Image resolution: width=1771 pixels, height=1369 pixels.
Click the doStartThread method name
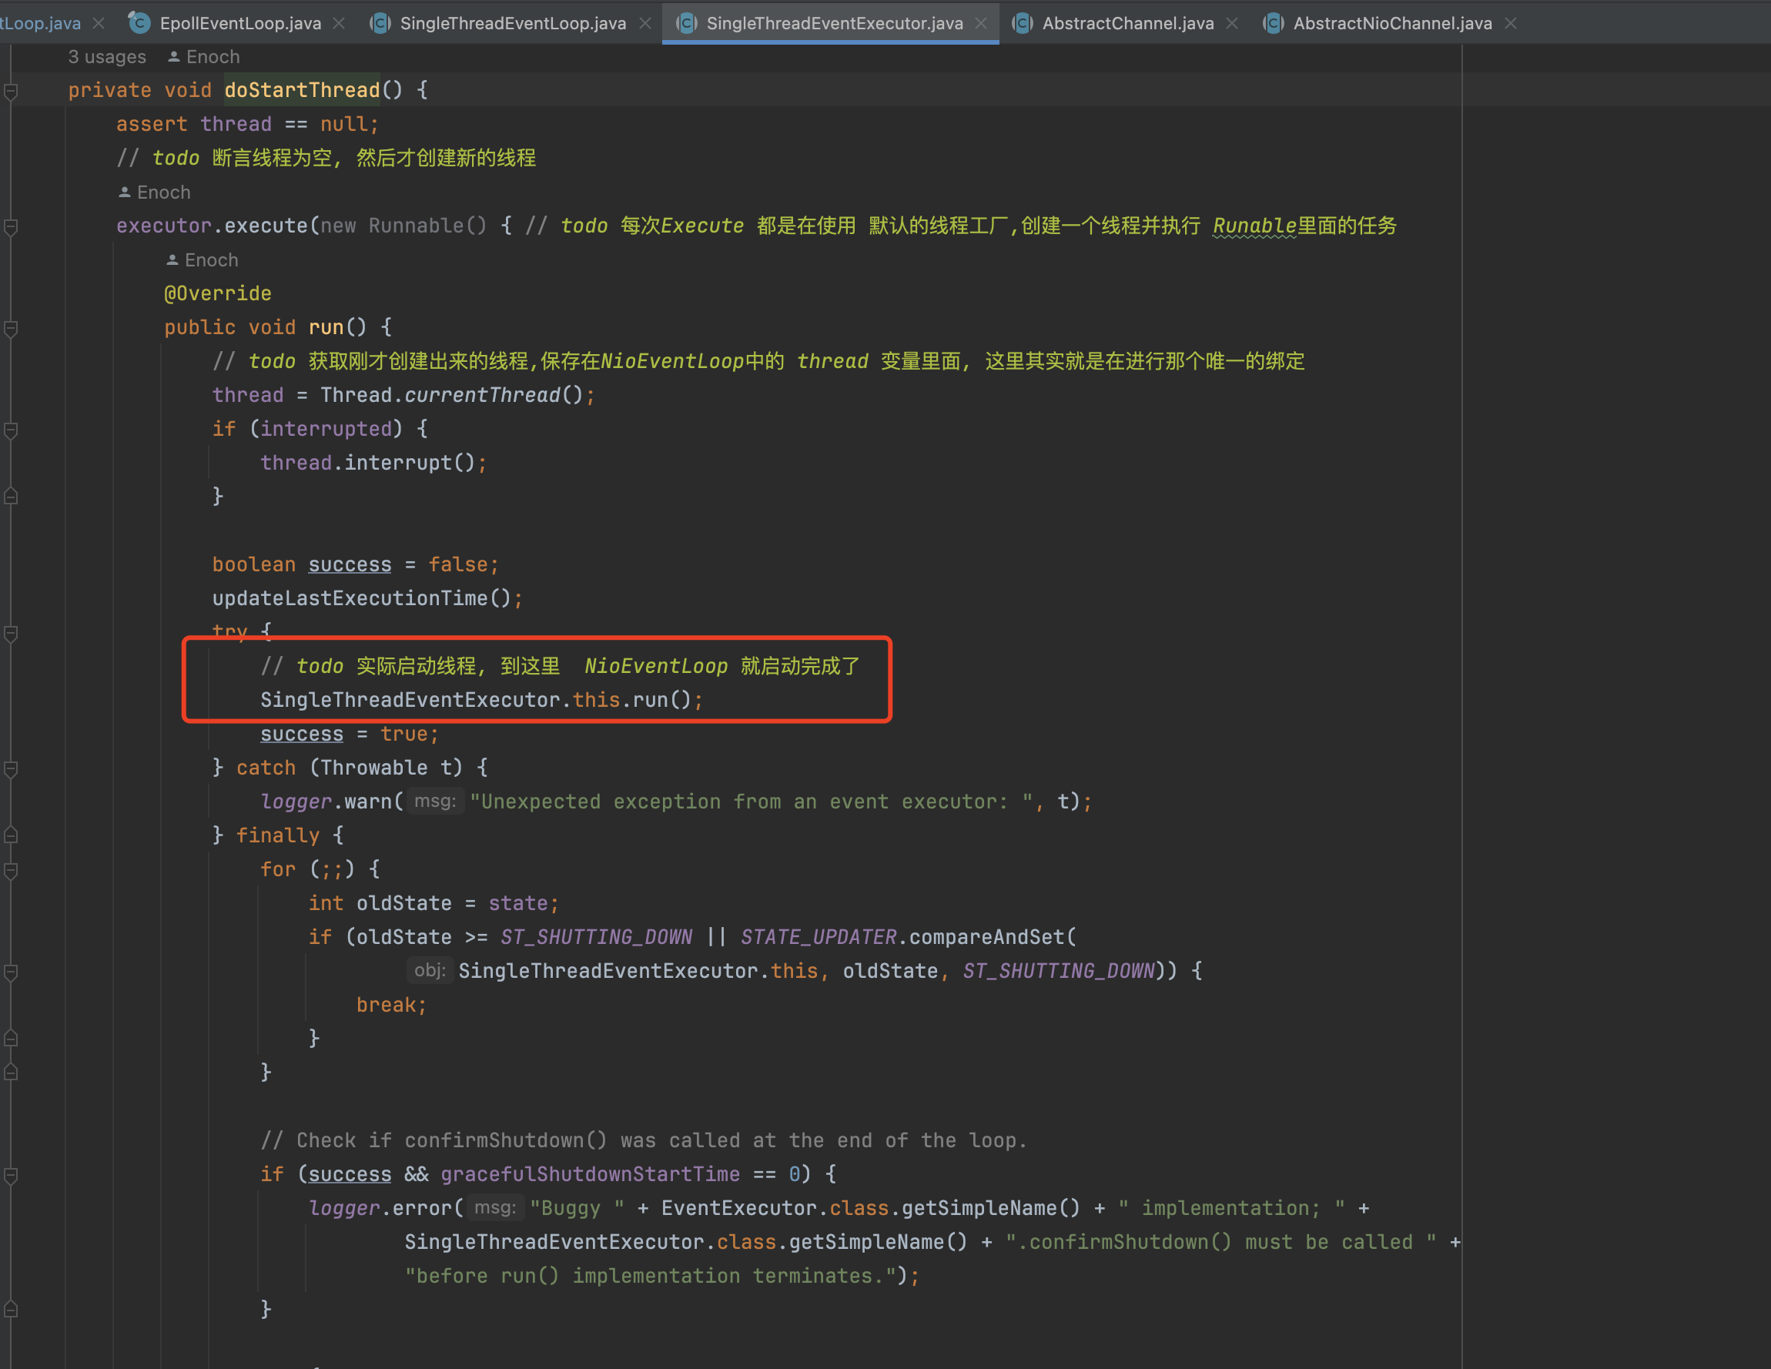tap(302, 90)
